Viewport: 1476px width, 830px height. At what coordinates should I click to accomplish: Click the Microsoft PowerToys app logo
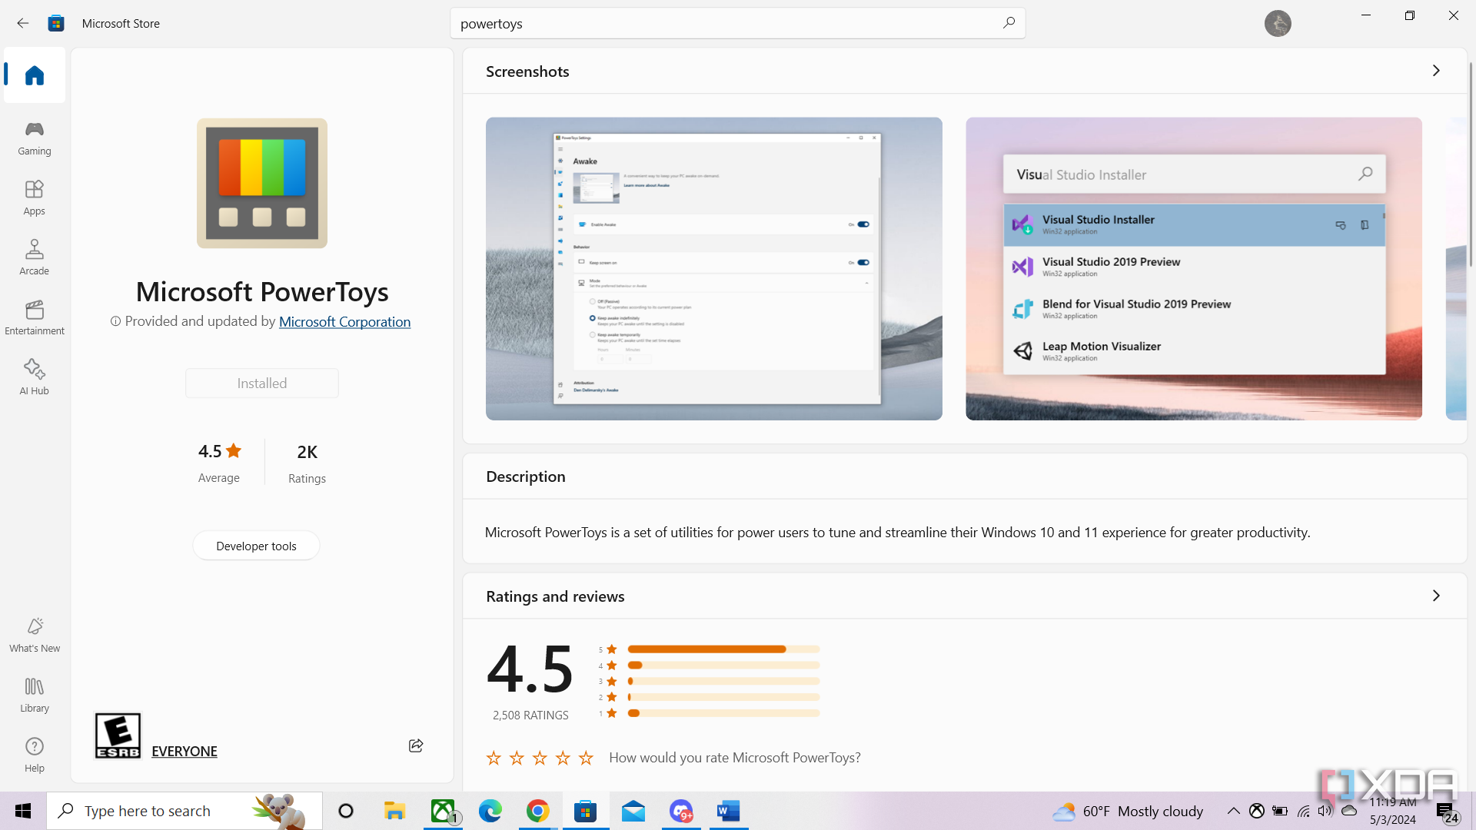pyautogui.click(x=262, y=183)
